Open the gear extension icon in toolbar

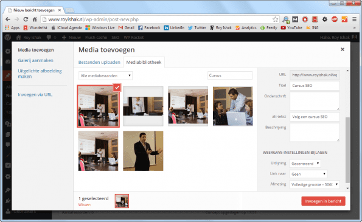pos(325,19)
